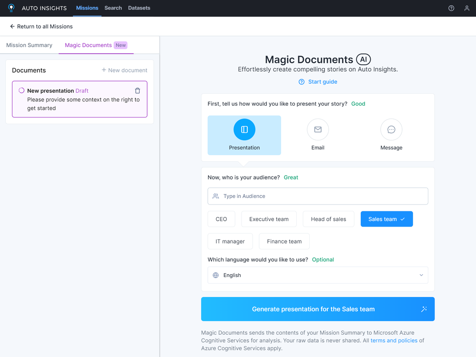Delete the New presentation draft via trash icon

[x=138, y=91]
